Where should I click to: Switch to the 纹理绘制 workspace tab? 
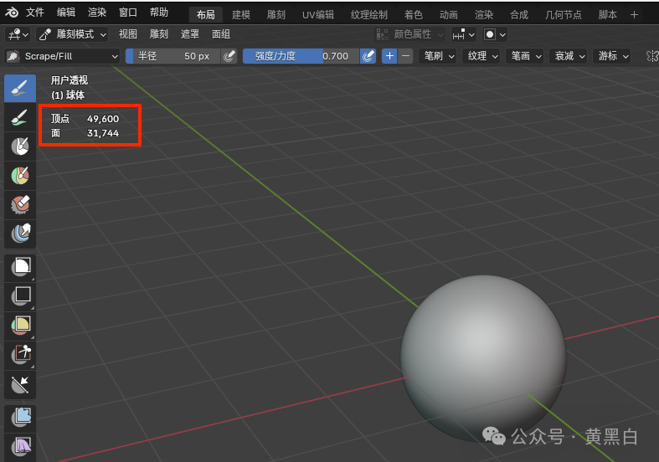coord(369,15)
